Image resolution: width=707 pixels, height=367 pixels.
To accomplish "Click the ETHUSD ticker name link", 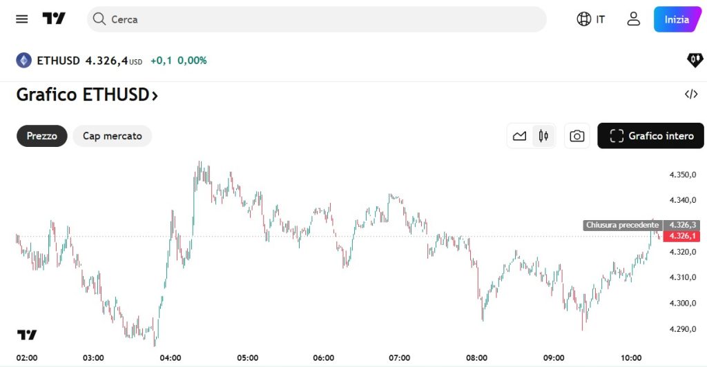I will tap(58, 61).
